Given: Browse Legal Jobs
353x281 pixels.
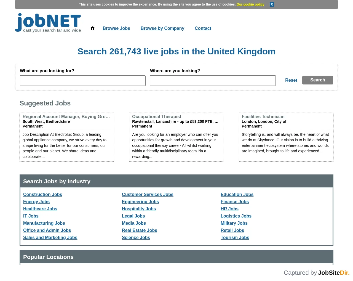Looking at the screenshot, I should pos(133,216).
